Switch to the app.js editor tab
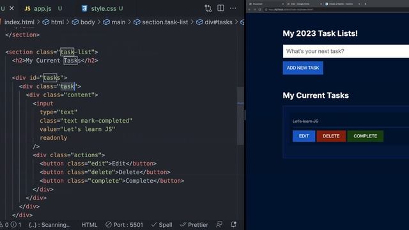This screenshot has height=230, width=409. (43, 8)
